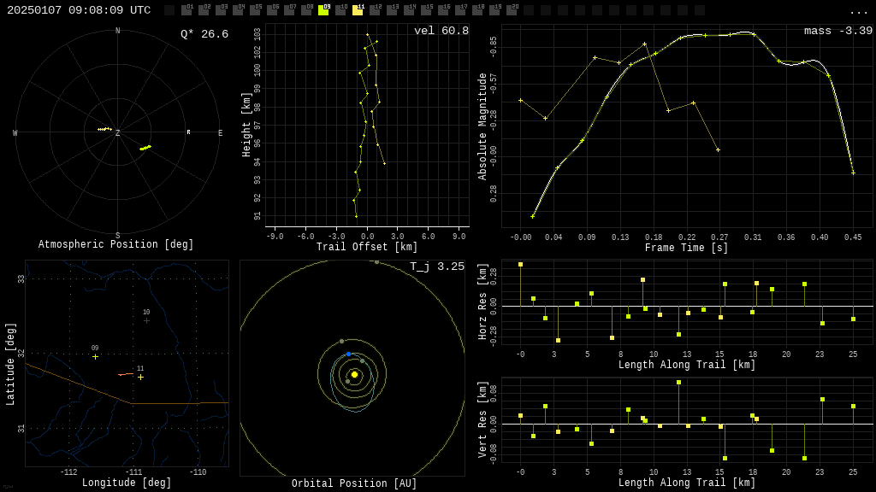Click the yellow Sun in orbital plot

[x=354, y=374]
